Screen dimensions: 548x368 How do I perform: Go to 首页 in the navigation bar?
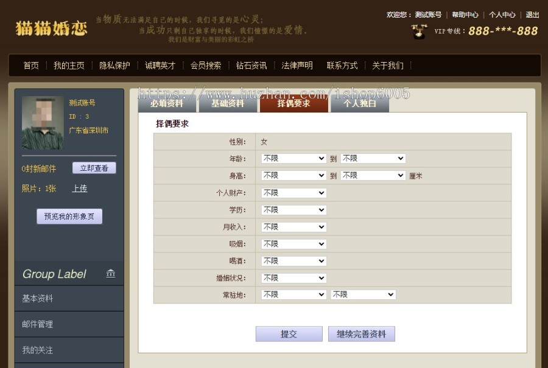[31, 66]
